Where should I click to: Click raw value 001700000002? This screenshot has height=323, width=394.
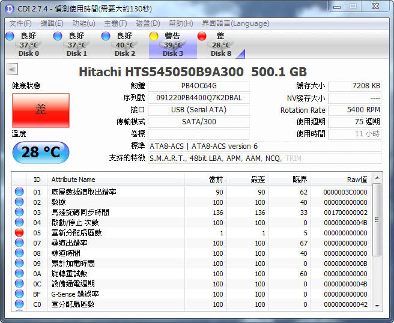[345, 213]
